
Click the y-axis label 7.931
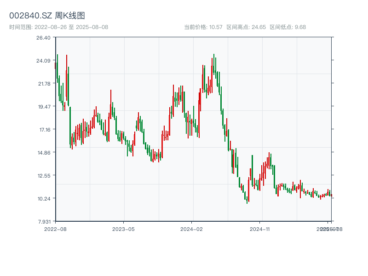44,222
